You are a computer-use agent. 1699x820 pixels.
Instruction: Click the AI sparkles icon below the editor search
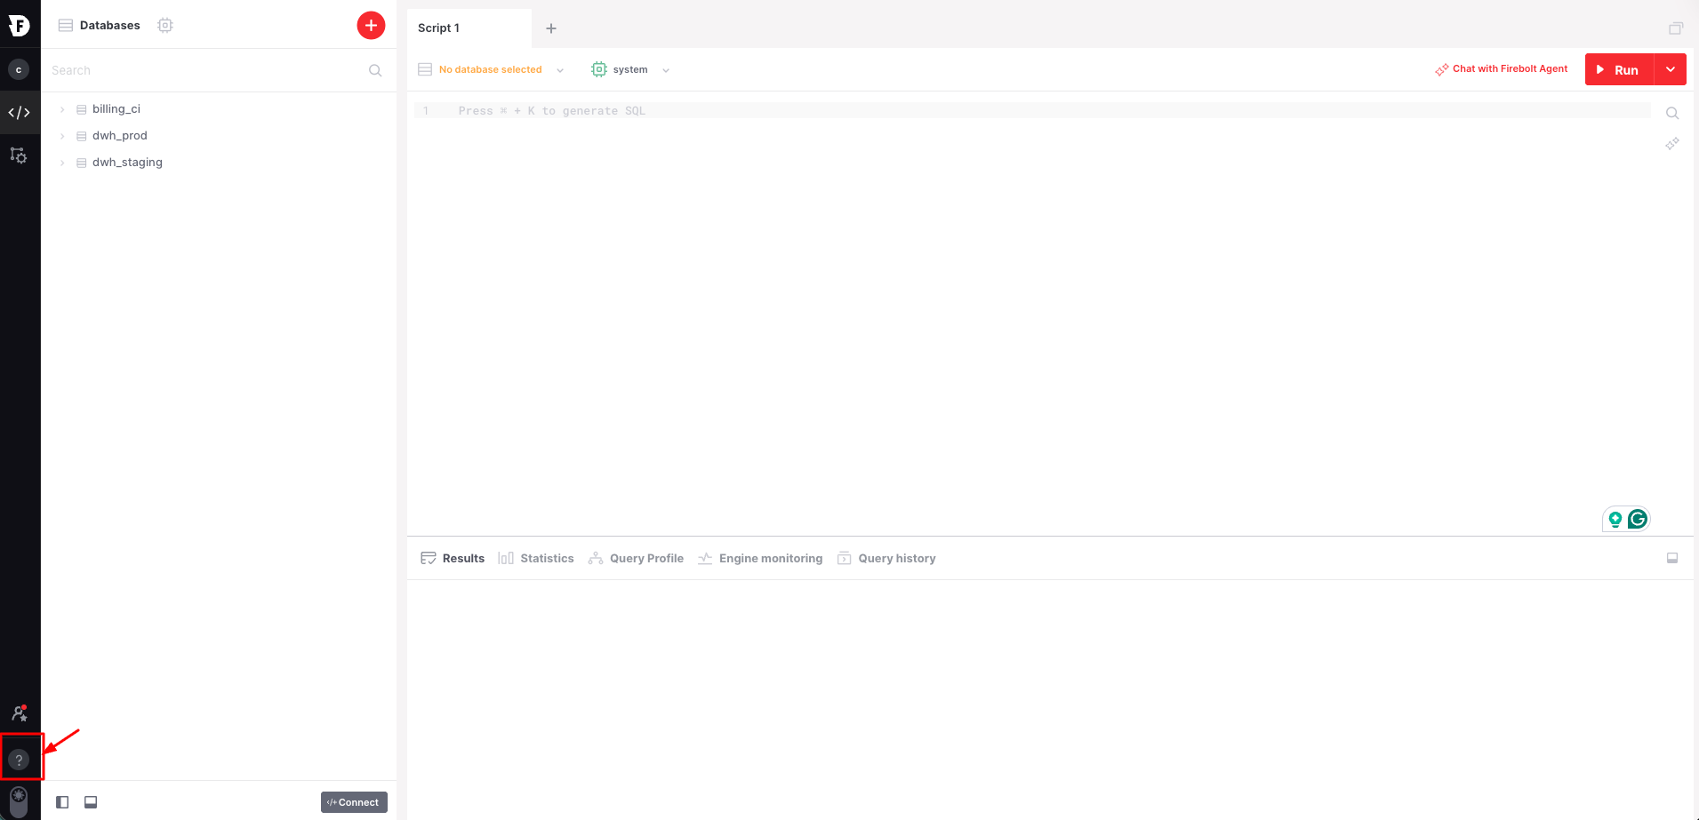pyautogui.click(x=1672, y=143)
